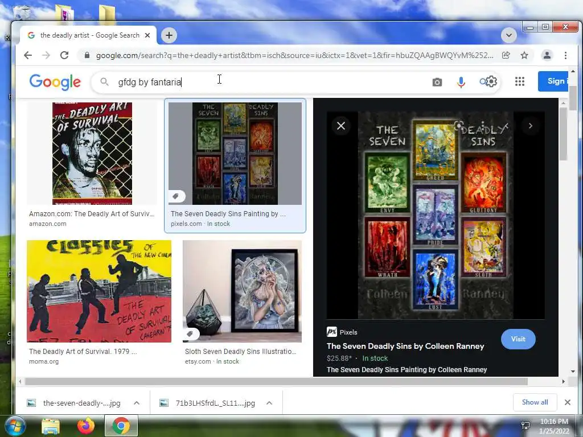Click etsy.com source link
This screenshot has width=583, height=437.
(x=198, y=361)
